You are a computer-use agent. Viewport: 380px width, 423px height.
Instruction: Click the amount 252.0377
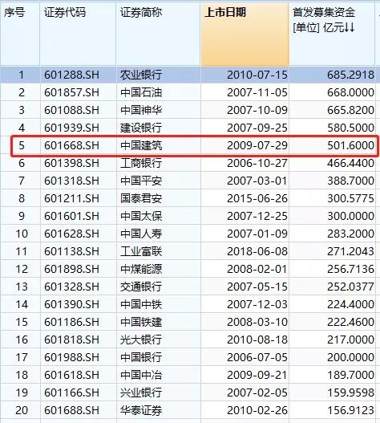coord(350,287)
